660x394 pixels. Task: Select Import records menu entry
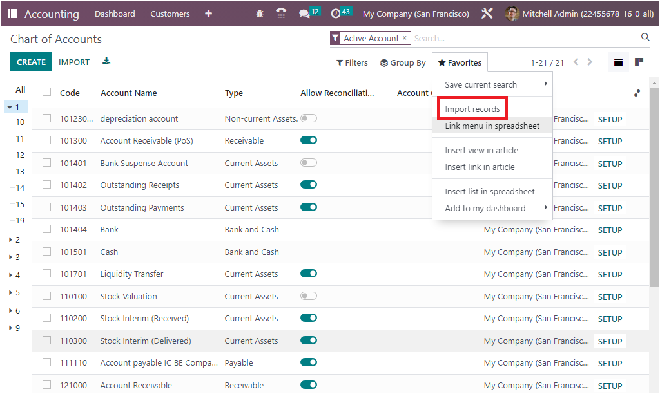[472, 109]
